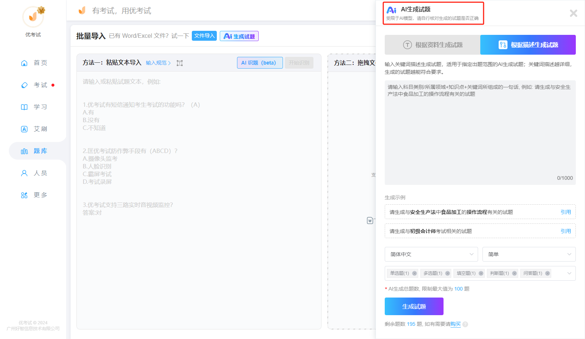Image resolution: width=585 pixels, height=339 pixels.
Task: Click the flame logo in header
Action: pos(82,10)
